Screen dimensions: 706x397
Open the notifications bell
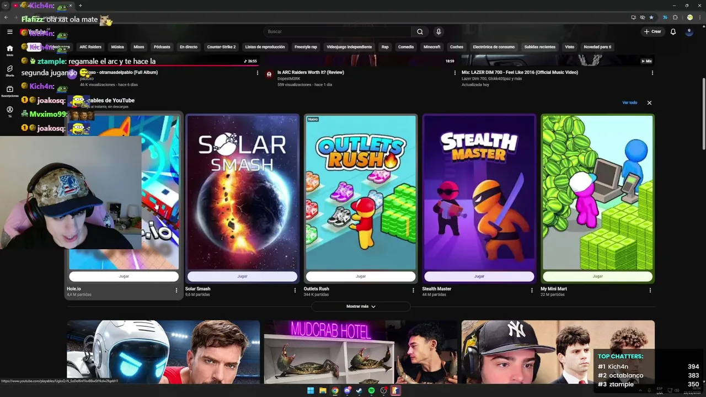coord(673,31)
